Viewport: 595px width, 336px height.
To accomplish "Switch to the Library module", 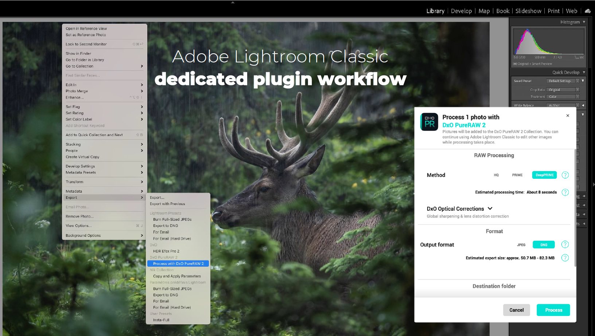I will click(435, 11).
